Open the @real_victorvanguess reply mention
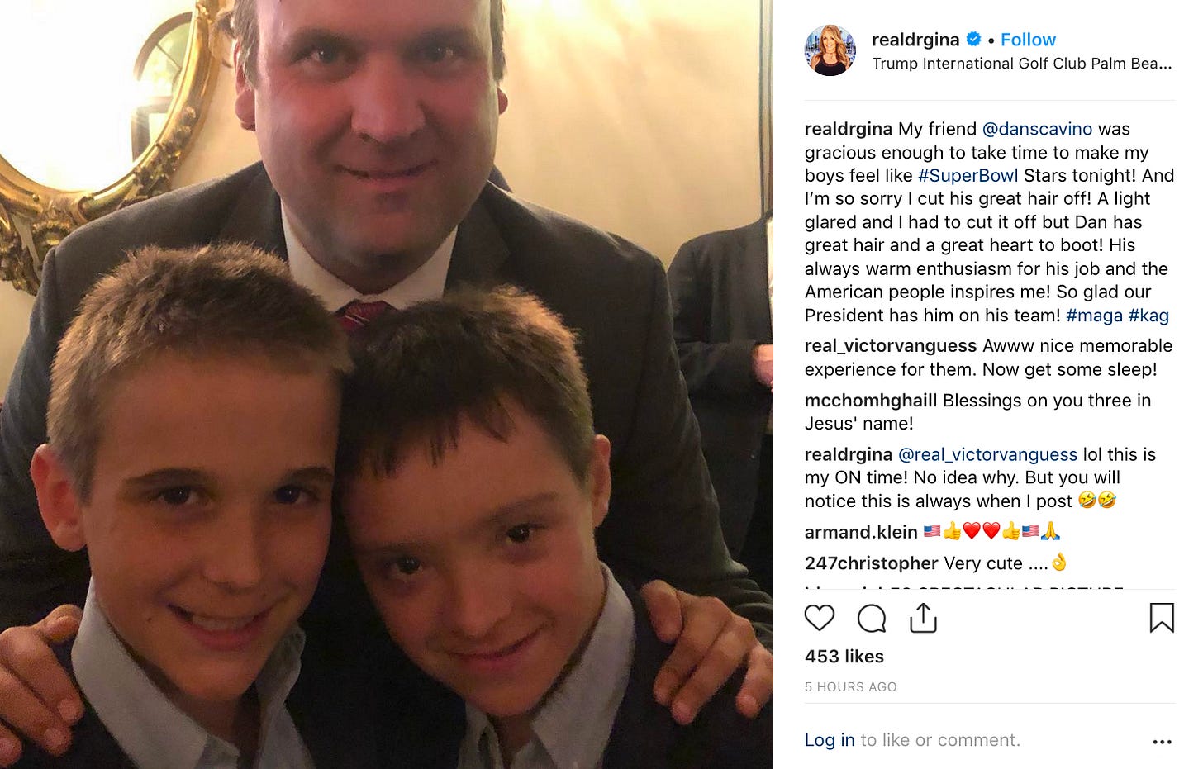This screenshot has height=769, width=1203. [987, 454]
